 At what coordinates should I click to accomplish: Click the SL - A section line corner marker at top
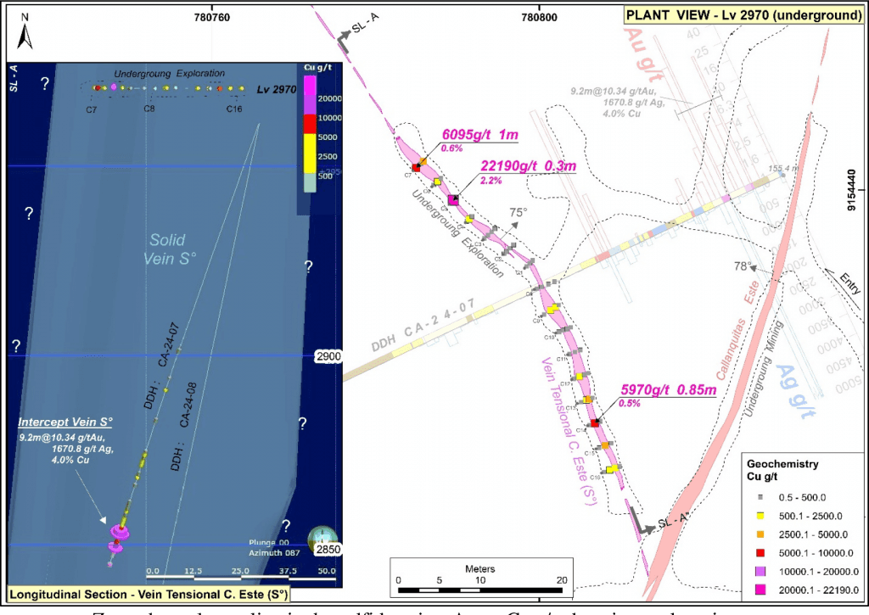click(344, 42)
